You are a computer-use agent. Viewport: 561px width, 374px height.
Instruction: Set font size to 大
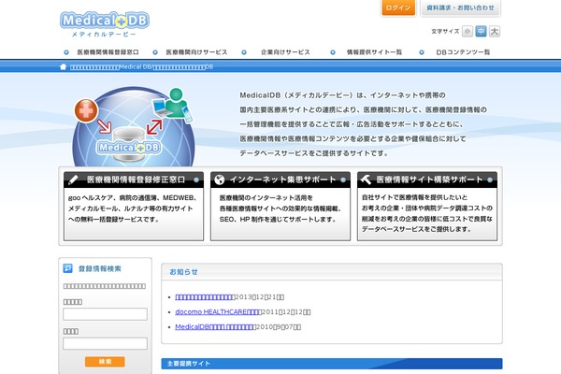coord(495,32)
